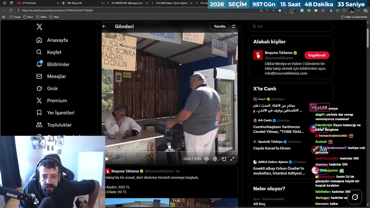Switch to the VERGİSİ NE? tab
The height and width of the screenshot is (208, 370).
127,3
